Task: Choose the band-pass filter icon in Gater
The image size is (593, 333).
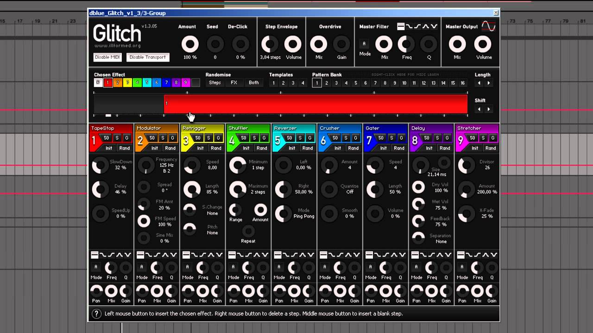Action: [x=394, y=255]
